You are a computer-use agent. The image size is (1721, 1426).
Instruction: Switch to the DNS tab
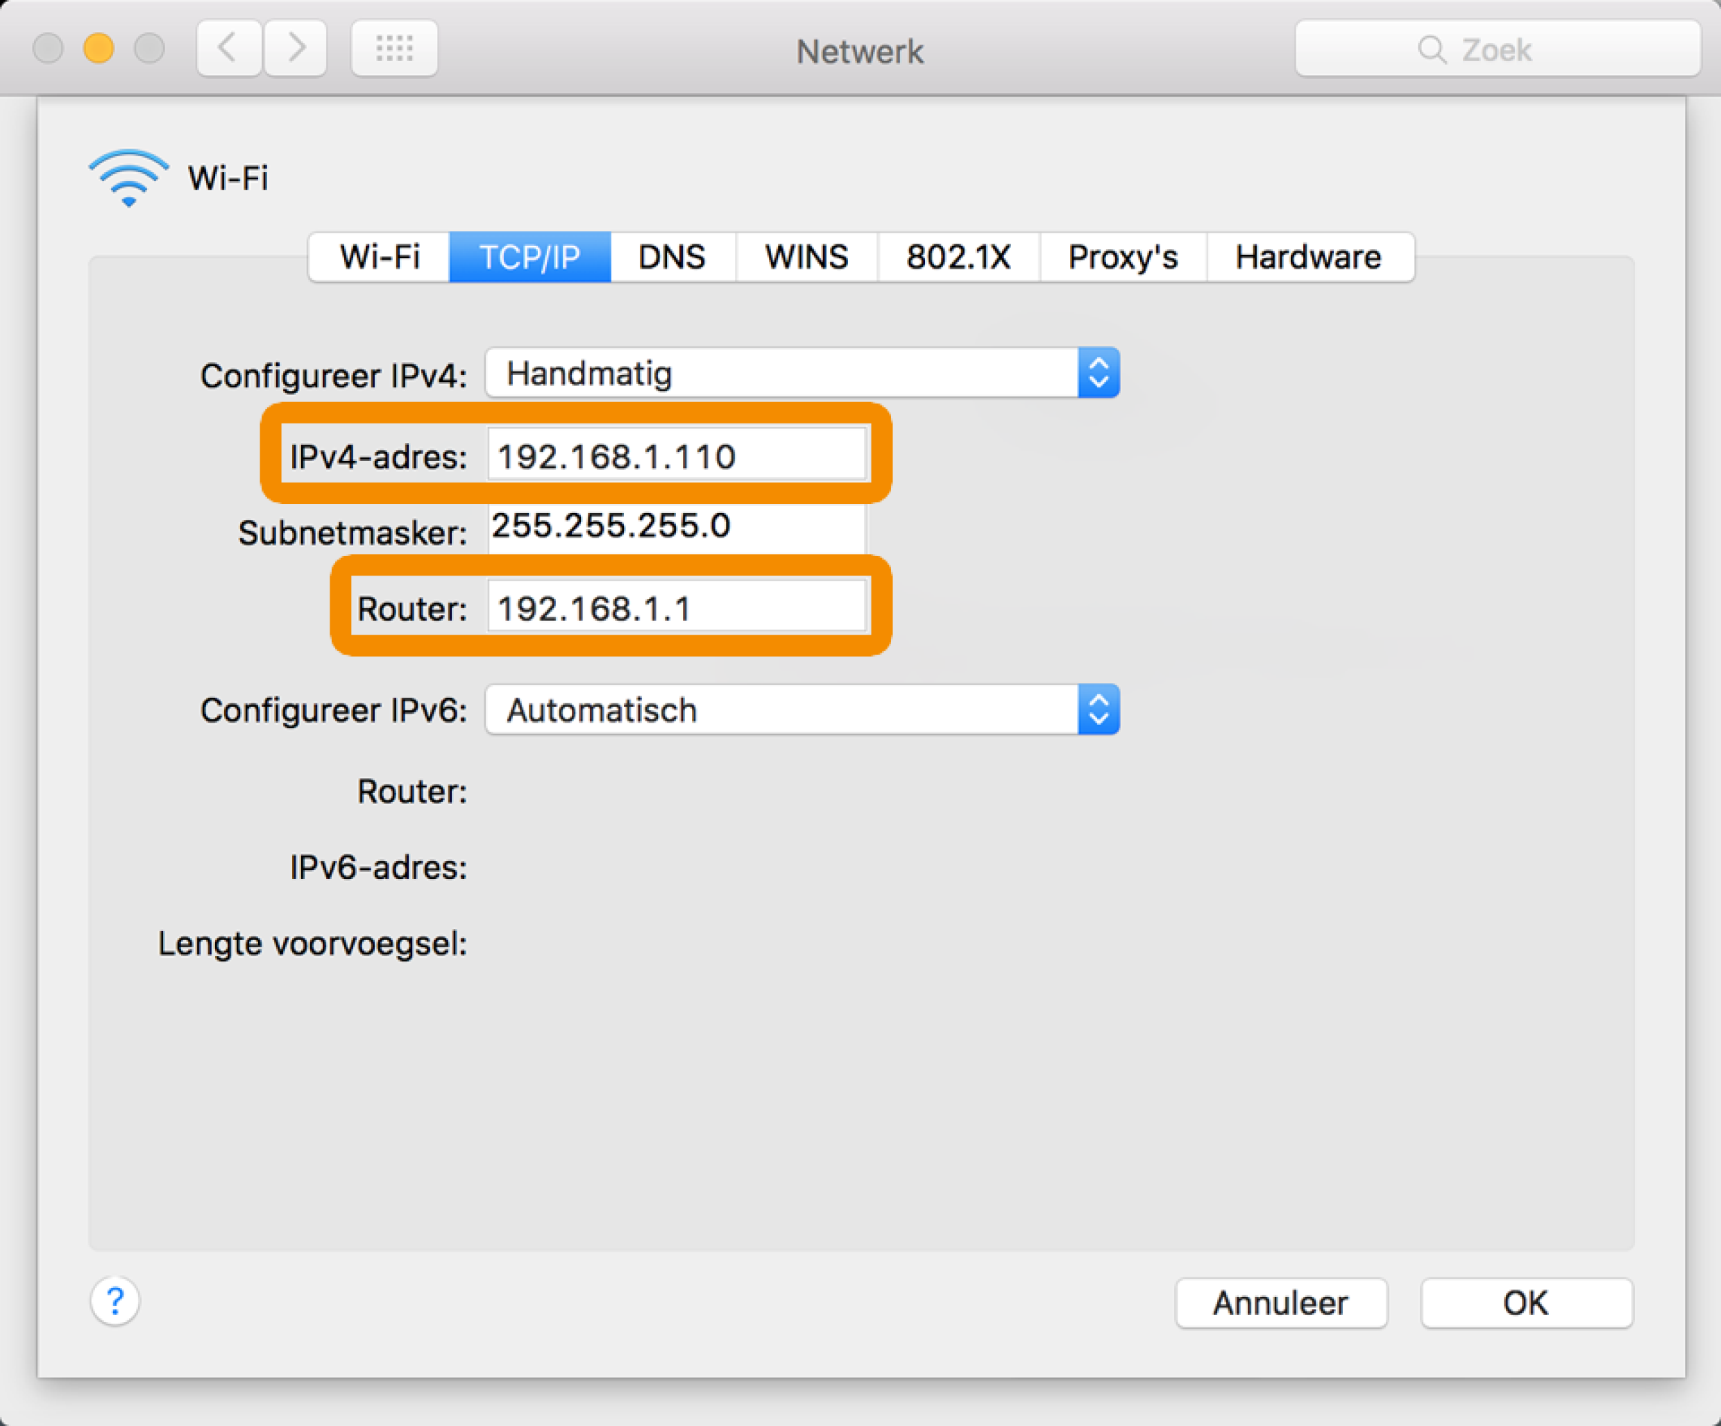(672, 258)
